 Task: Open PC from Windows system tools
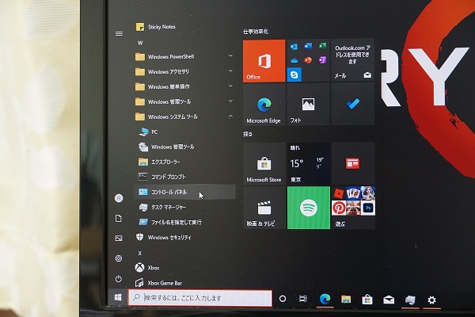(x=184, y=132)
